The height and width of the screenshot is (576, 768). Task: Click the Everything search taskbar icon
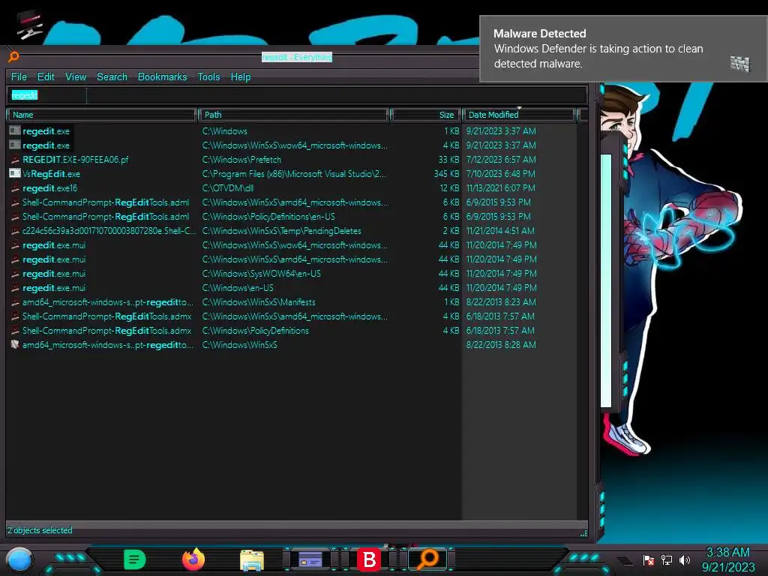(x=427, y=559)
